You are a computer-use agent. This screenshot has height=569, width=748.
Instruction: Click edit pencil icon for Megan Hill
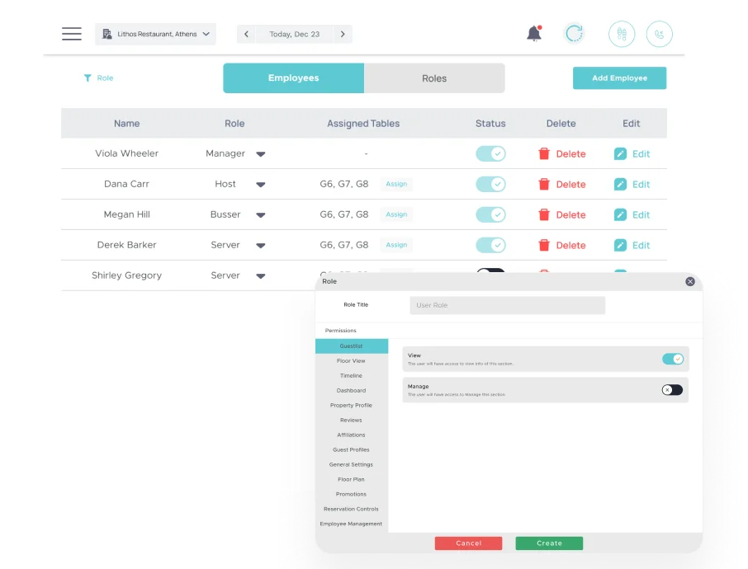(620, 214)
